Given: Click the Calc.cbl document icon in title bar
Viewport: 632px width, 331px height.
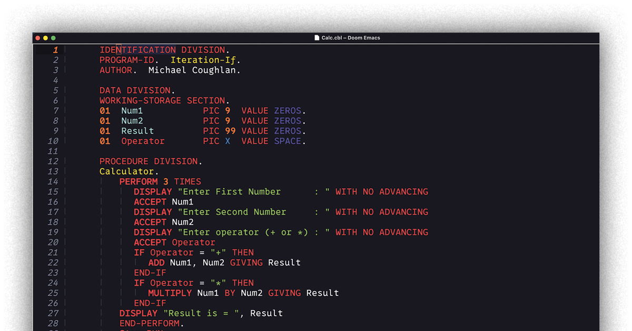Looking at the screenshot, I should tap(317, 38).
